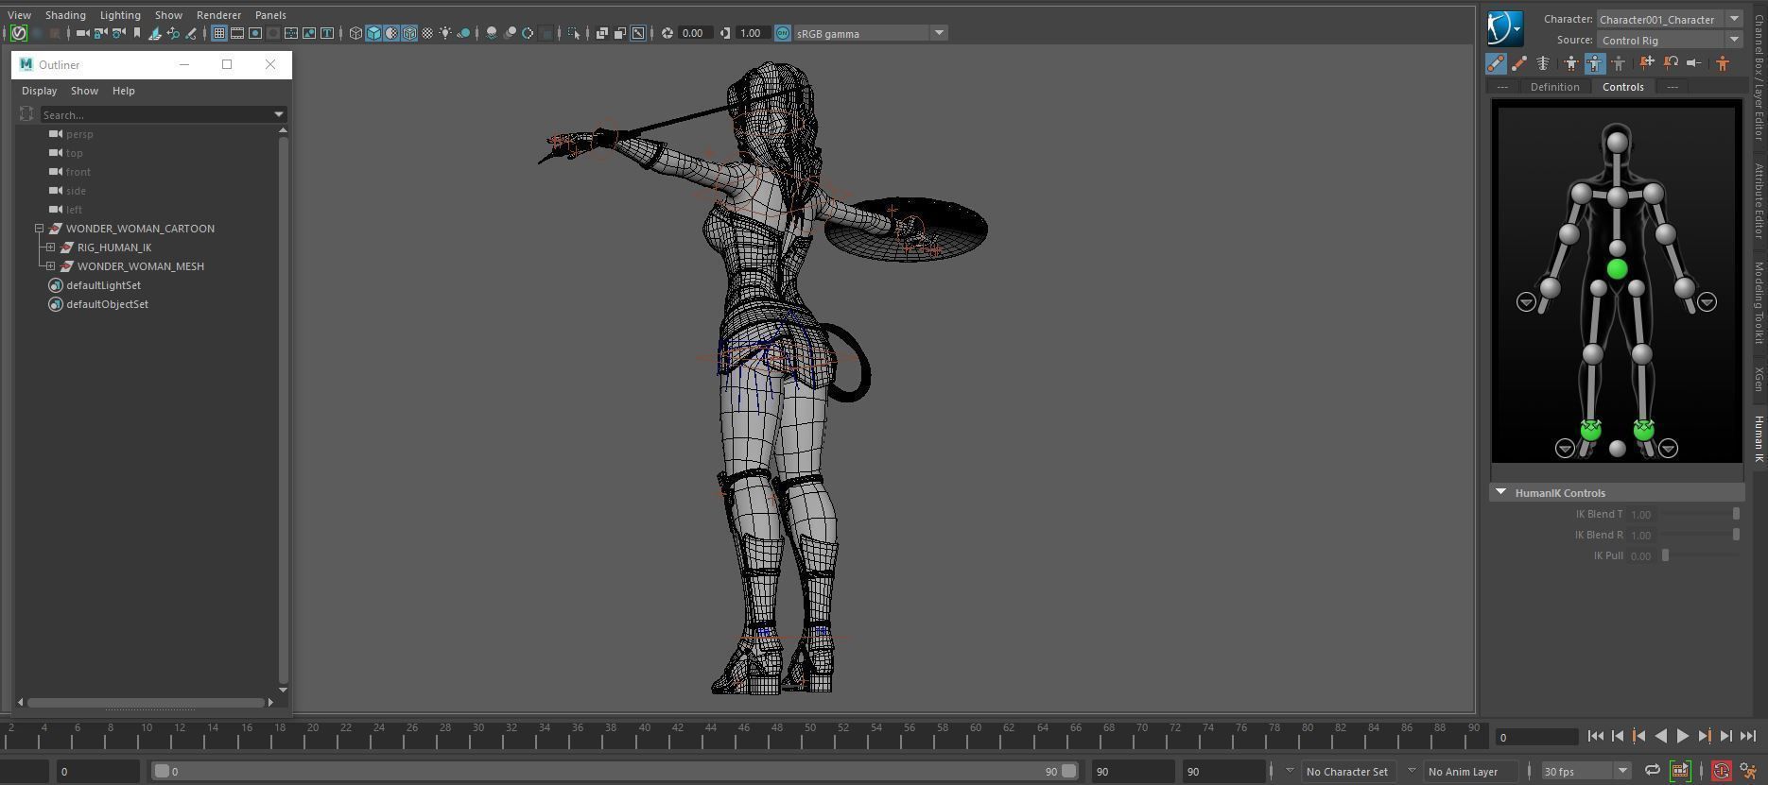Viewport: 1768px width, 785px height.
Task: Click the use default material icon
Action: click(x=391, y=33)
